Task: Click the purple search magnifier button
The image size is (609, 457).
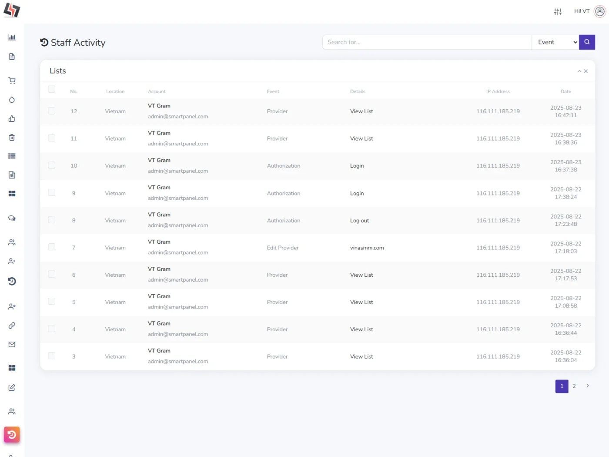Action: click(x=587, y=42)
